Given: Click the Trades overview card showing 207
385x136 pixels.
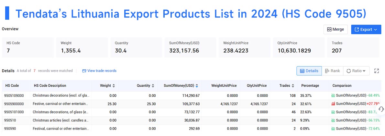Looking at the screenshot, I should pos(353,47).
